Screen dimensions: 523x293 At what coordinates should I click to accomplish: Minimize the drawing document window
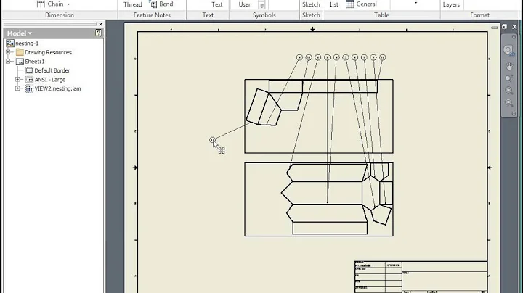[495, 28]
